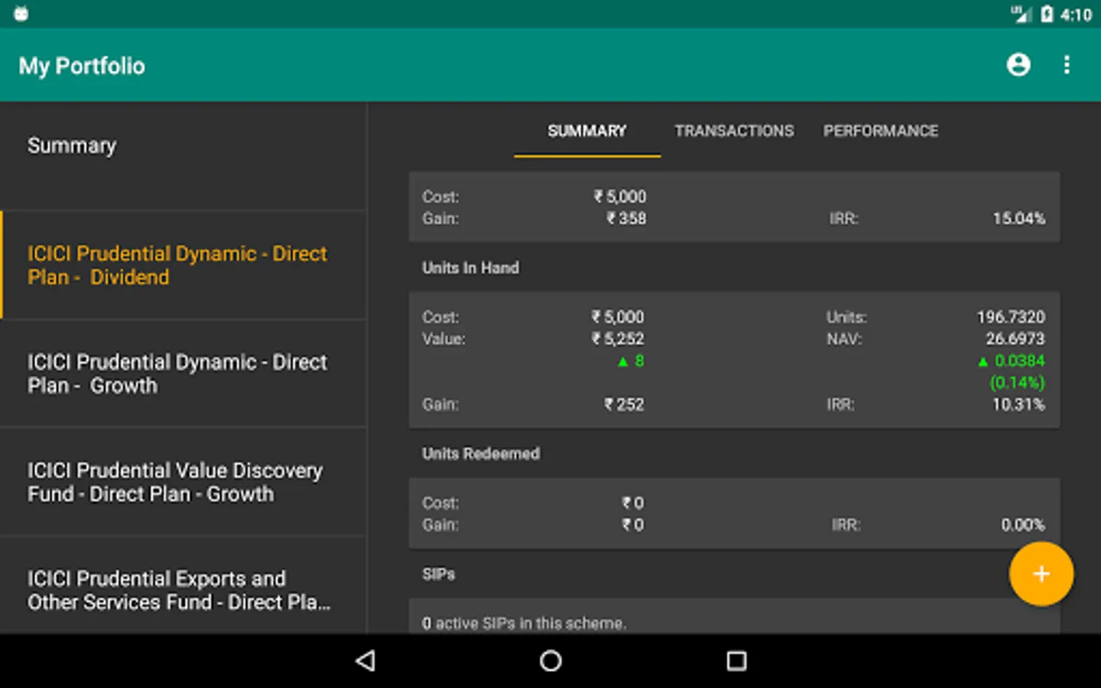Select Summary in the left sidebar
This screenshot has width=1101, height=688.
click(183, 156)
